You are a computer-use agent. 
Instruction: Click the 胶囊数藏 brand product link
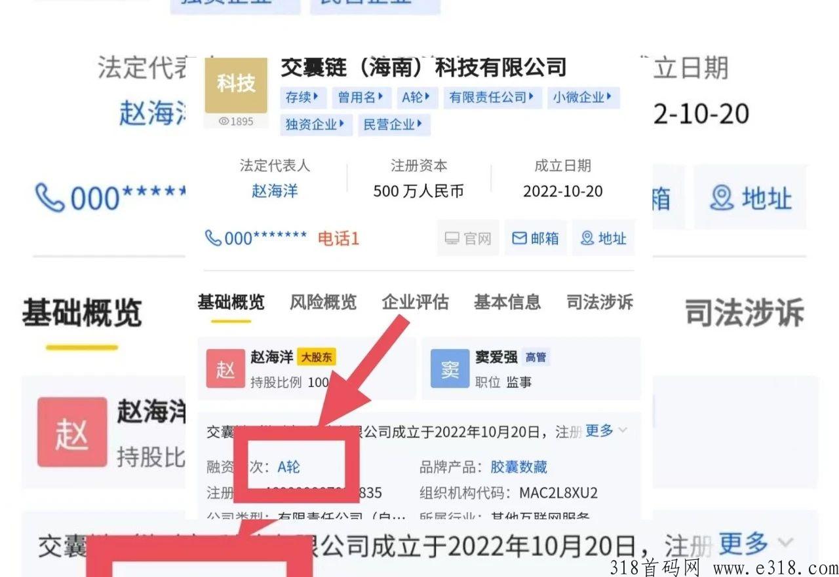click(518, 467)
